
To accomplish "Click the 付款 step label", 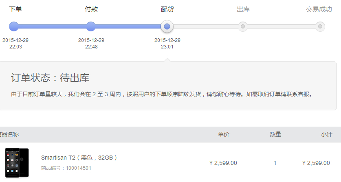I will click(91, 9).
